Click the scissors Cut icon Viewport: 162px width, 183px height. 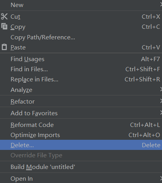[x=4, y=16]
